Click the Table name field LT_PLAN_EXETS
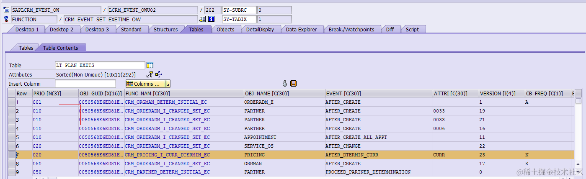Image resolution: width=586 pixels, height=179 pixels. tap(100, 65)
